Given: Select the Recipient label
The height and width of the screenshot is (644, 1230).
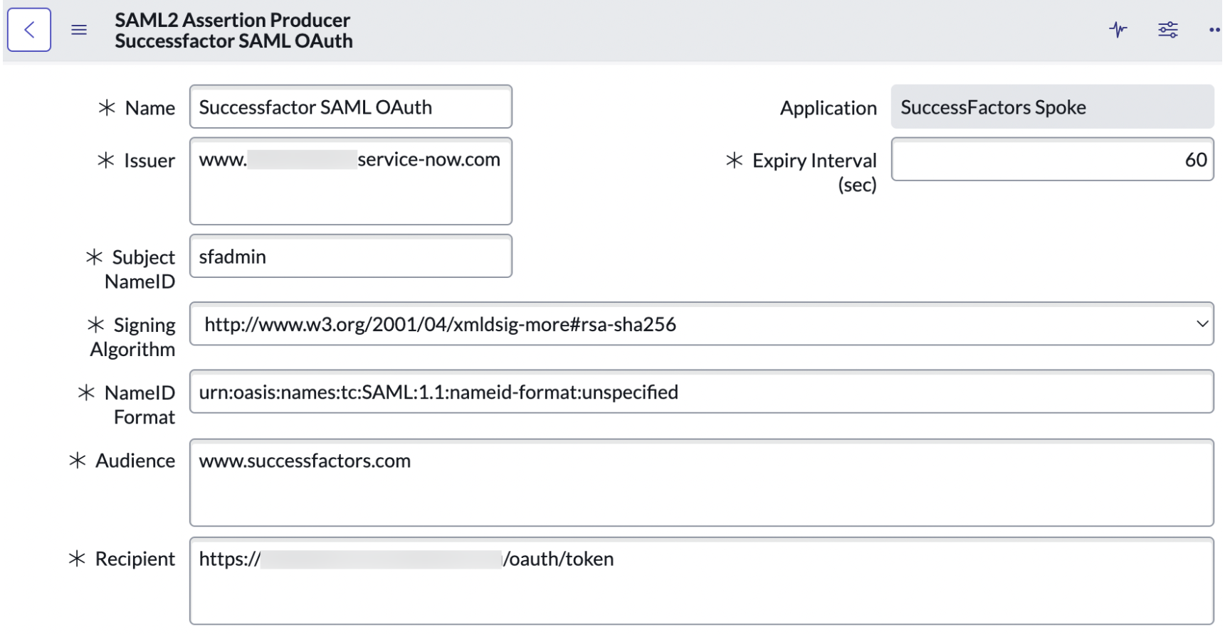Looking at the screenshot, I should click(x=135, y=559).
